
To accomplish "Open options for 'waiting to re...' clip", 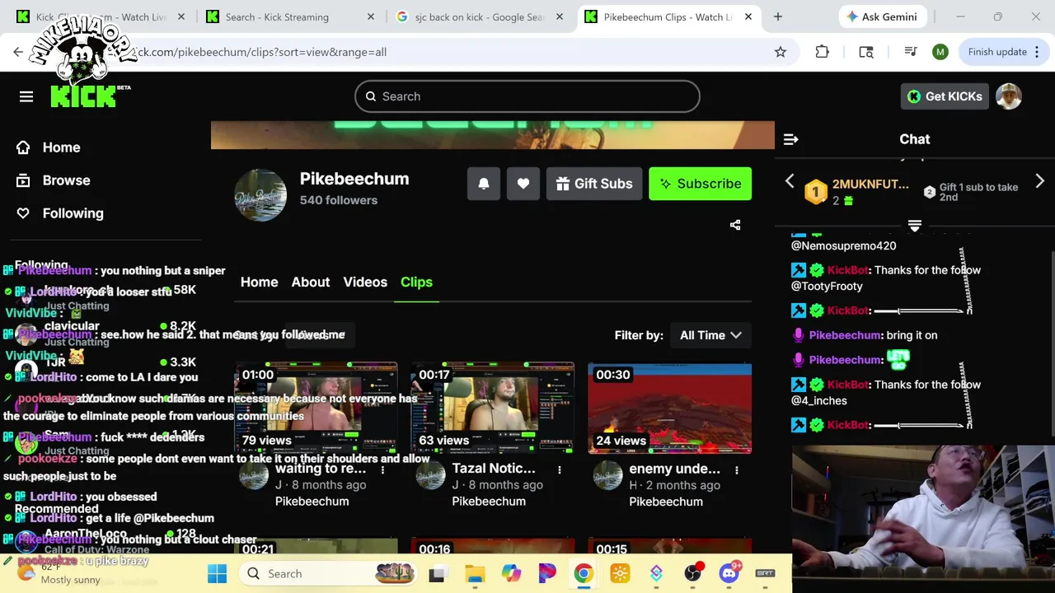I will click(382, 469).
